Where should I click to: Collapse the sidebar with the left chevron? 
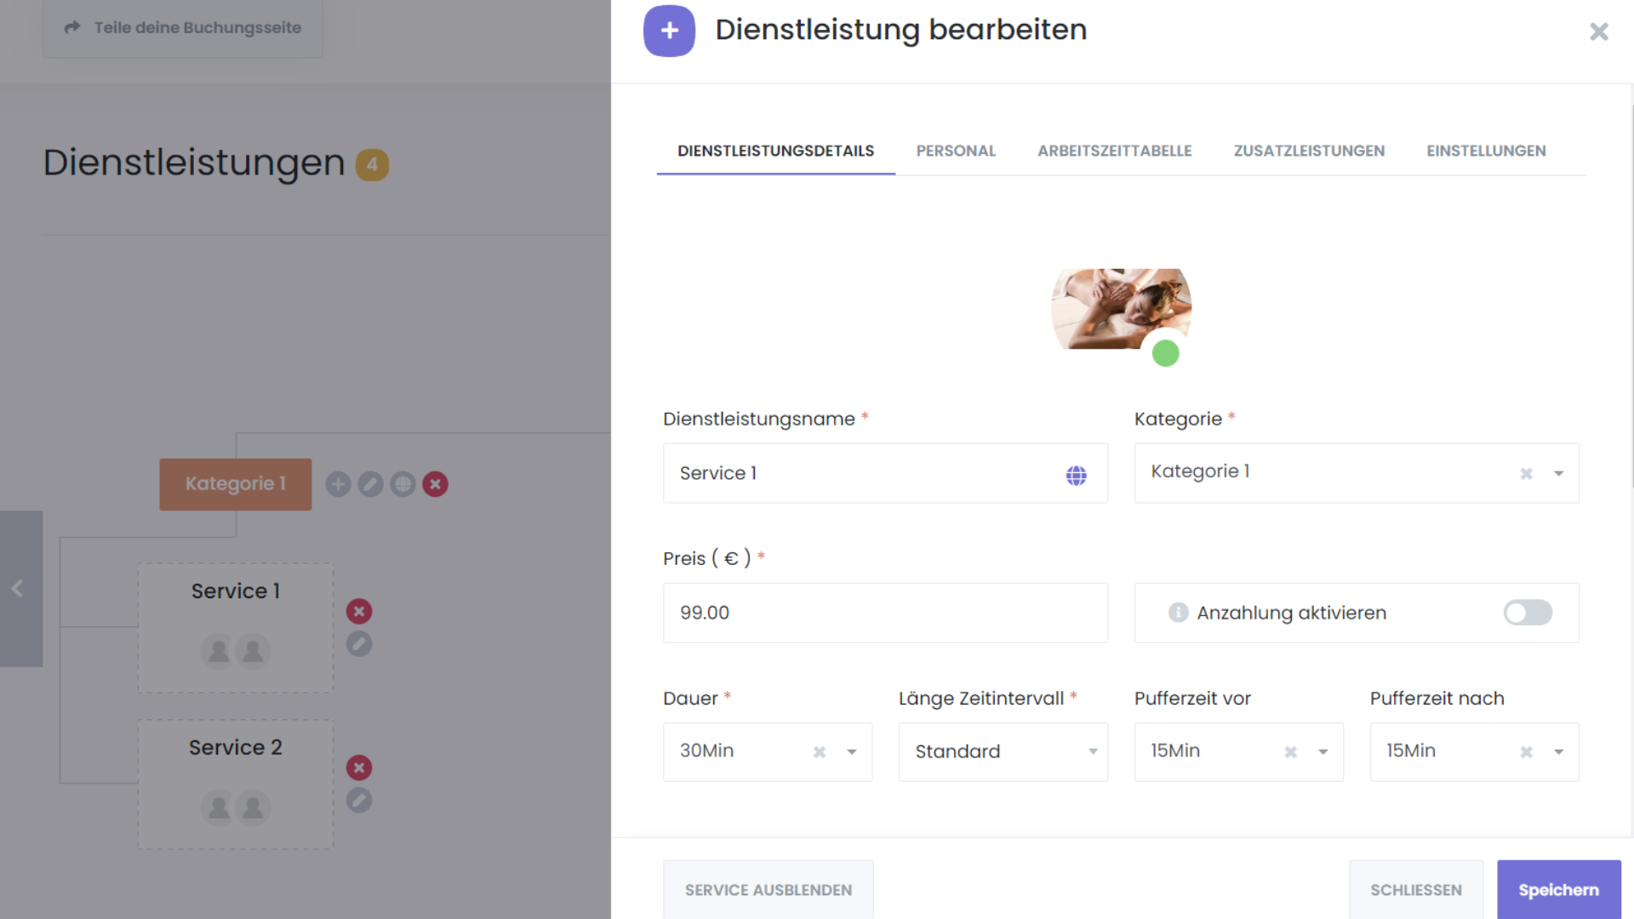tap(17, 588)
